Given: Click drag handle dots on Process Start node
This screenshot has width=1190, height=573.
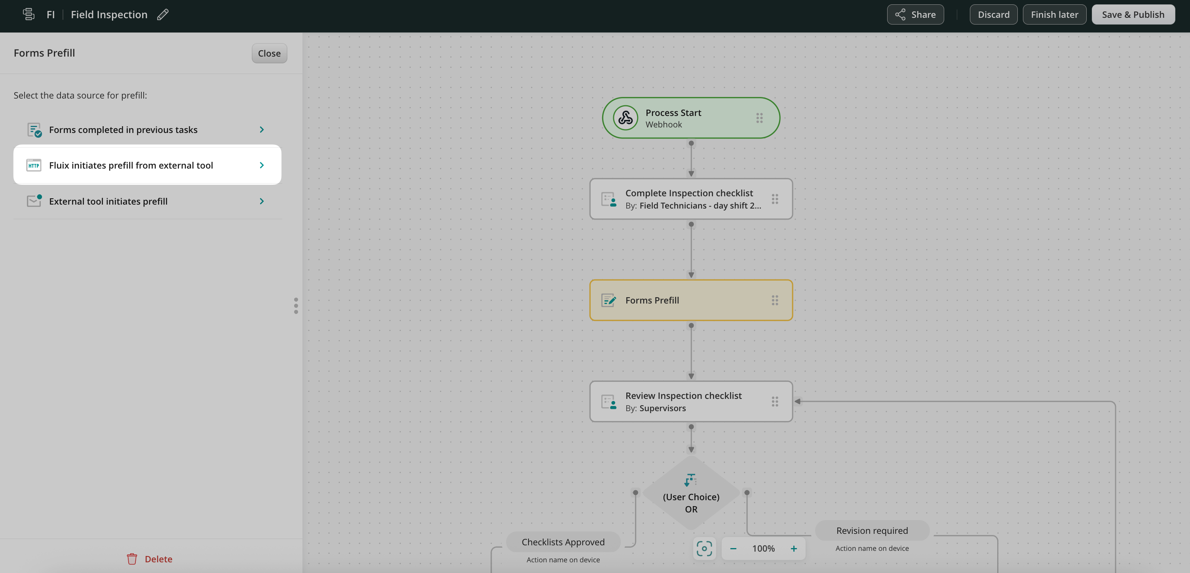Looking at the screenshot, I should [759, 118].
